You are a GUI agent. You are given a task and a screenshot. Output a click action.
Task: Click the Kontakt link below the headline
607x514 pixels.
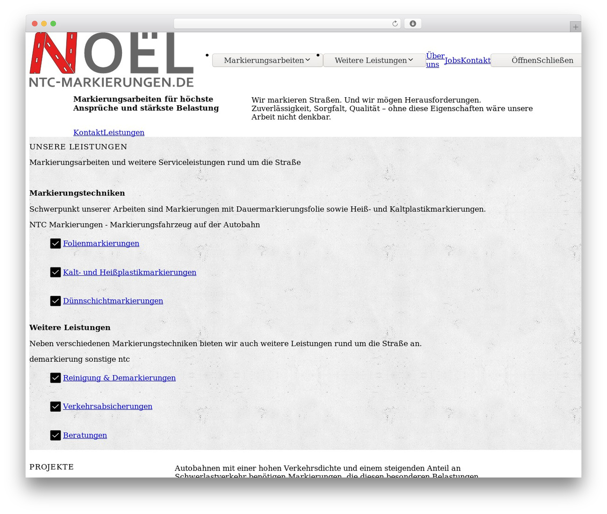(88, 133)
